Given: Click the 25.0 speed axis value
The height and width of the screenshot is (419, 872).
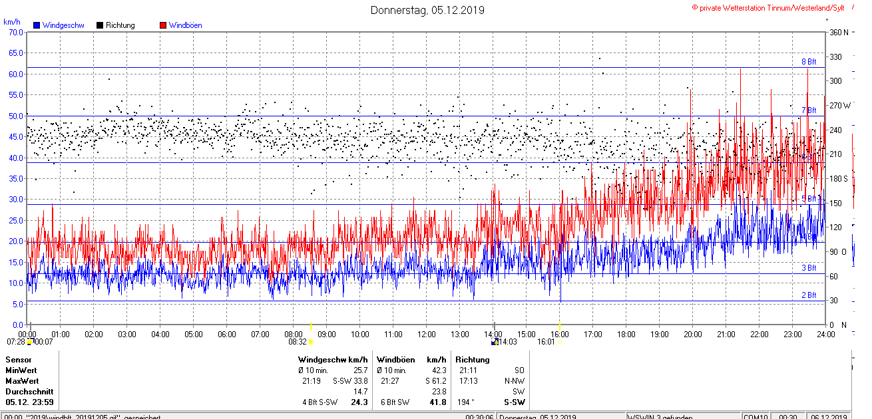Looking at the screenshot, I should [x=15, y=220].
